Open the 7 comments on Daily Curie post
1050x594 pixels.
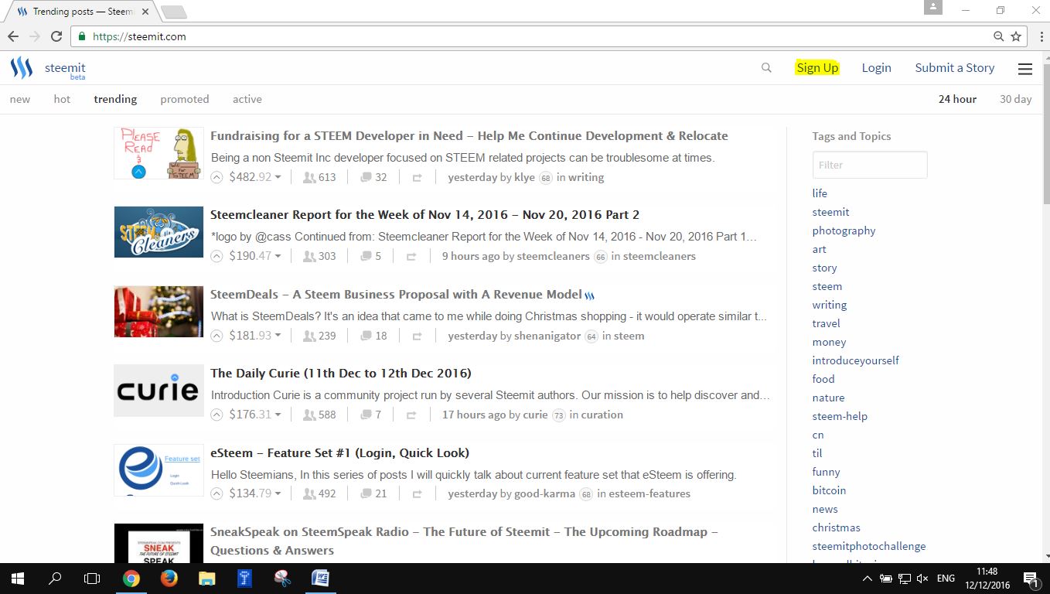[371, 415]
